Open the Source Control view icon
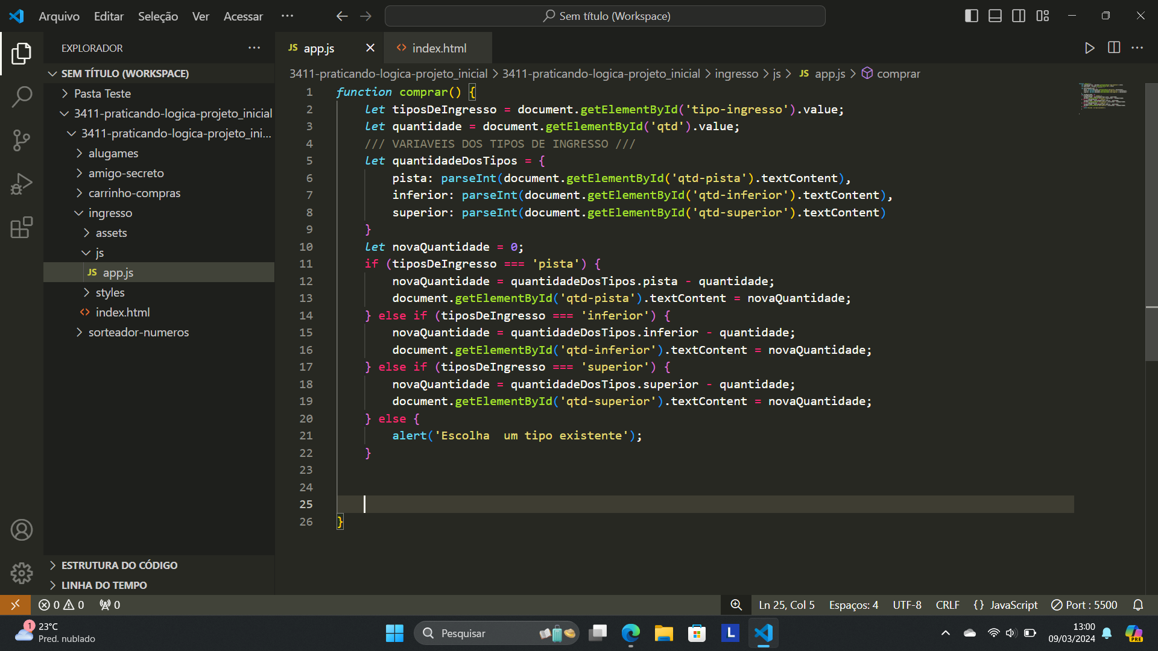Image resolution: width=1158 pixels, height=651 pixels. tap(22, 140)
